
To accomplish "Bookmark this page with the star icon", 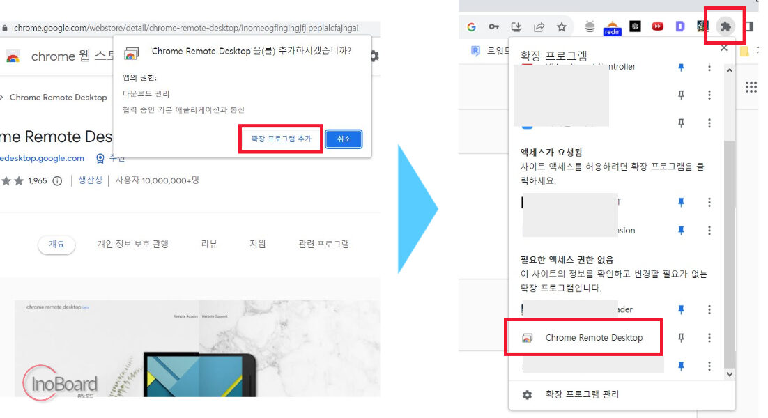I will click(x=562, y=27).
